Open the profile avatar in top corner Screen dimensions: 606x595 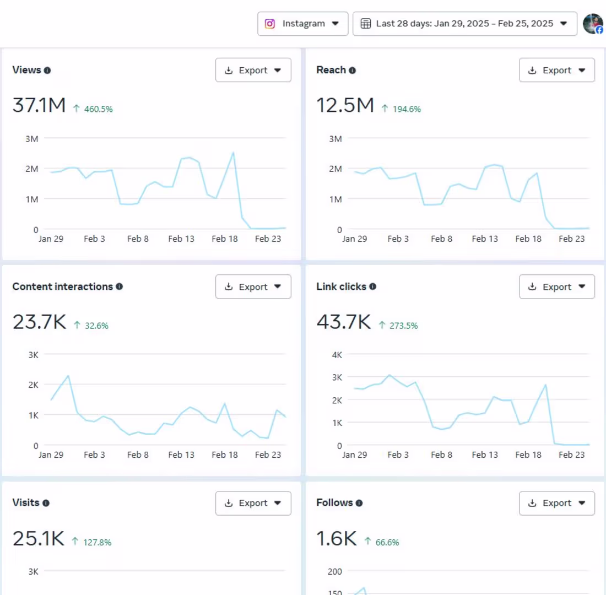point(593,24)
